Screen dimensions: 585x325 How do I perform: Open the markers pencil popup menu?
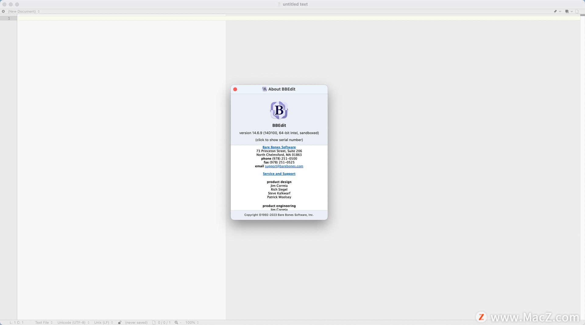pos(557,11)
